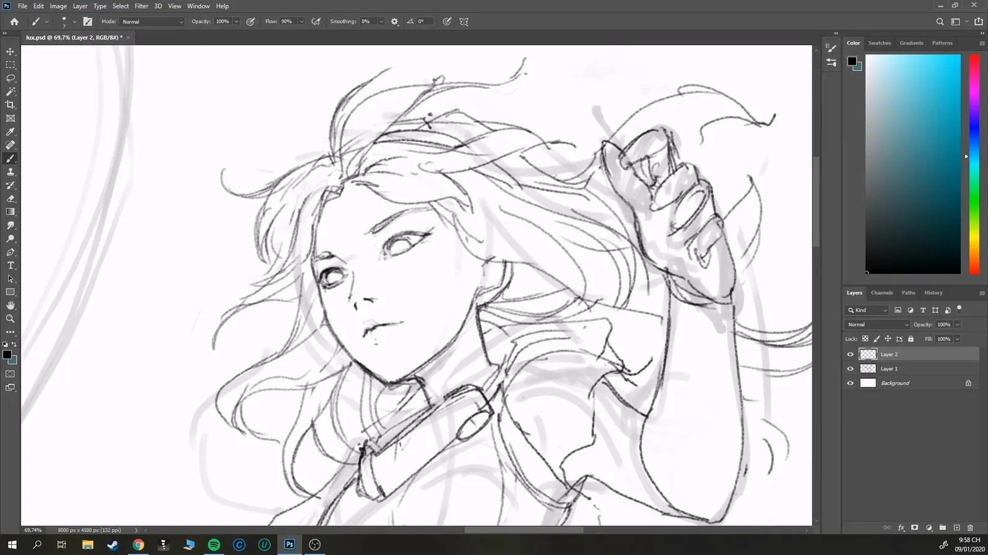This screenshot has height=555, width=988.
Task: Switch to the Channels tab
Action: [x=882, y=293]
